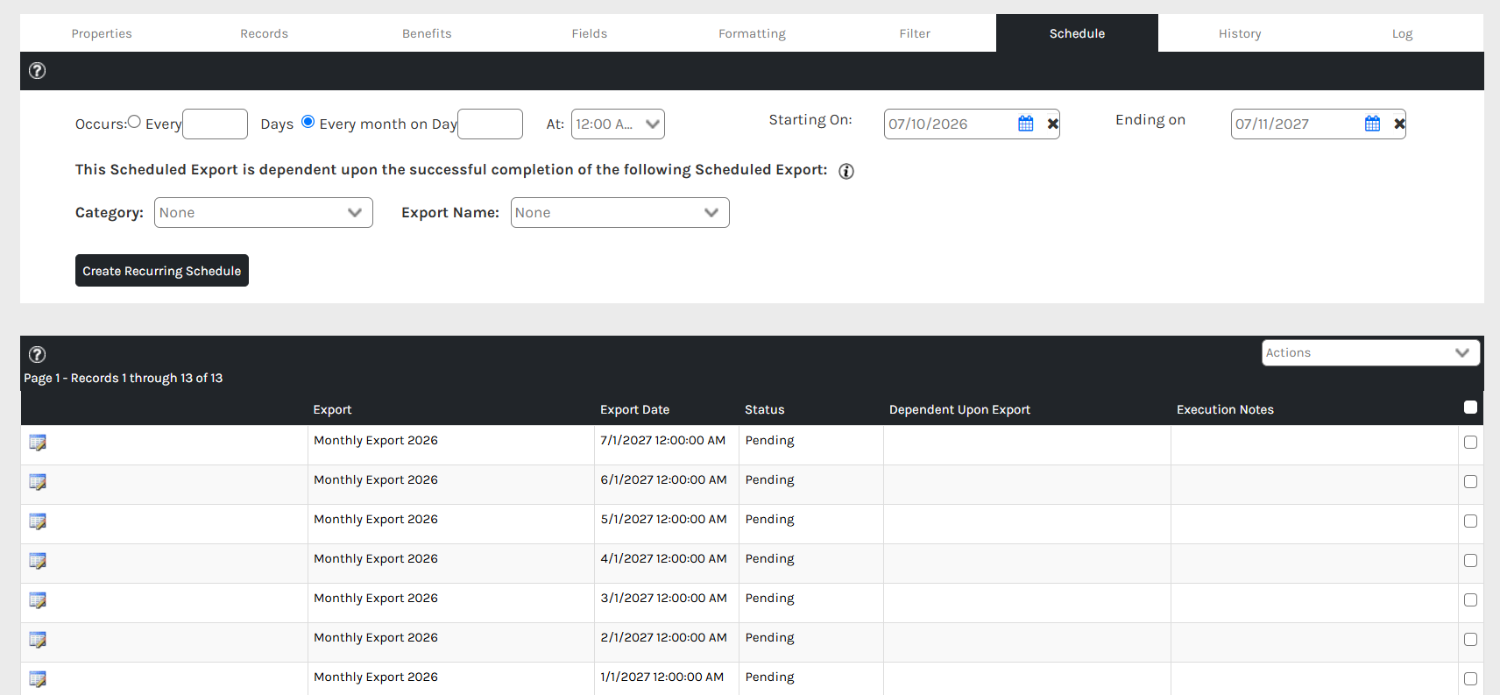Check the 7/1/2027 export row checkbox
The image size is (1500, 695).
[x=1470, y=443]
